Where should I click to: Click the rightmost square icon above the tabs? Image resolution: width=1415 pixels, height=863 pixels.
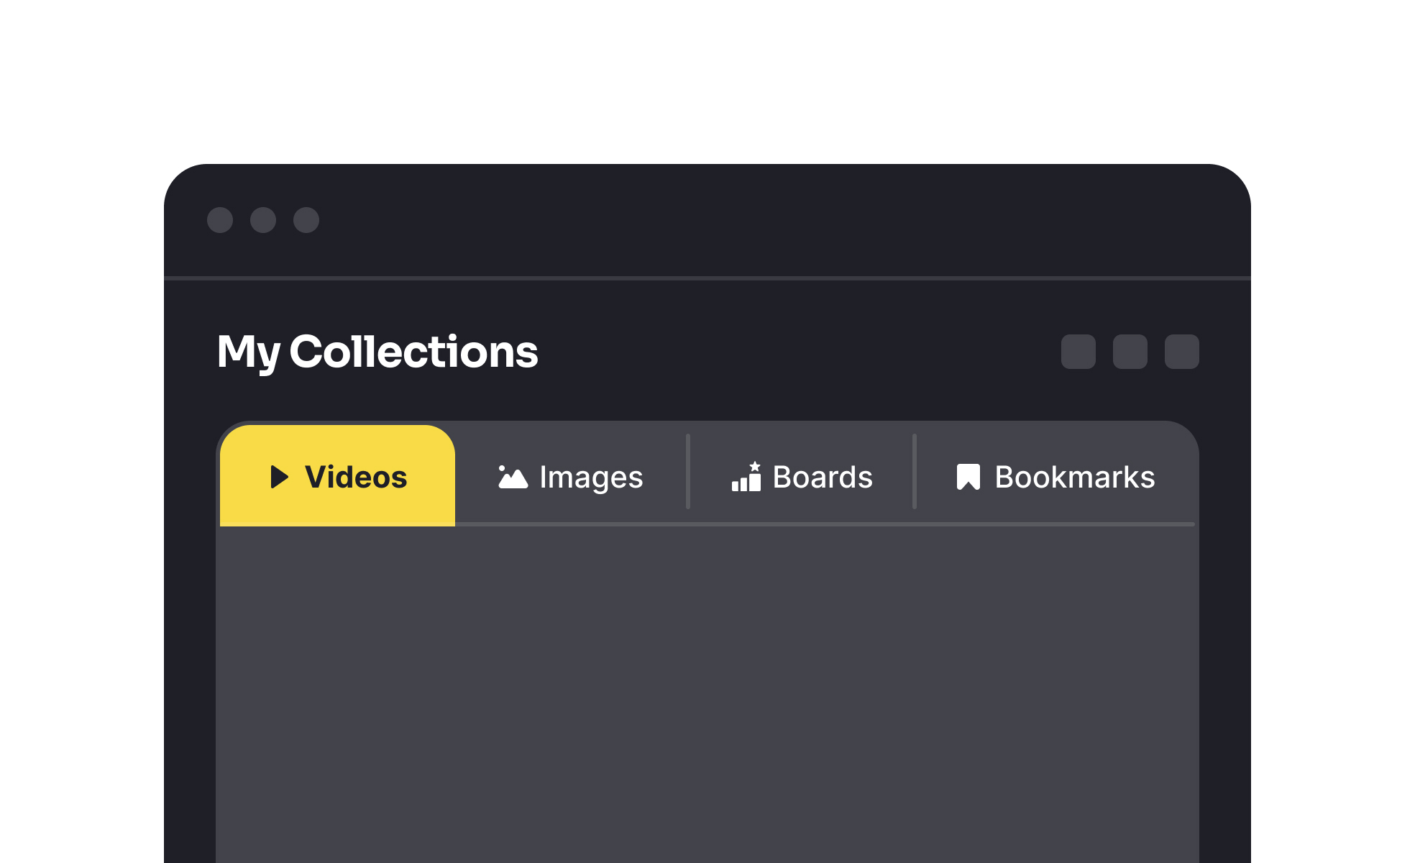pyautogui.click(x=1181, y=352)
